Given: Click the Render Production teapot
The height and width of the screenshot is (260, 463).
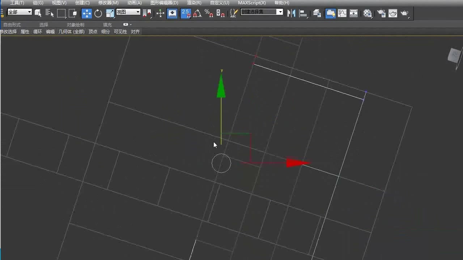Looking at the screenshot, I should (405, 13).
